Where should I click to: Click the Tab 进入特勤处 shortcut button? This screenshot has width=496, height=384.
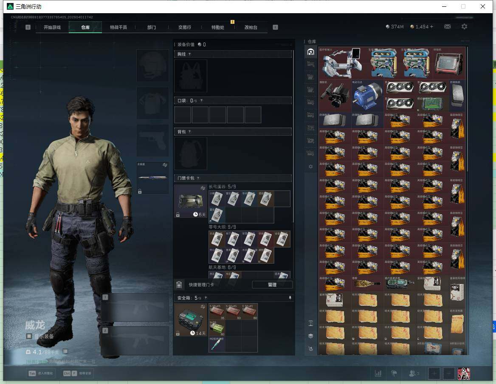[41, 373]
